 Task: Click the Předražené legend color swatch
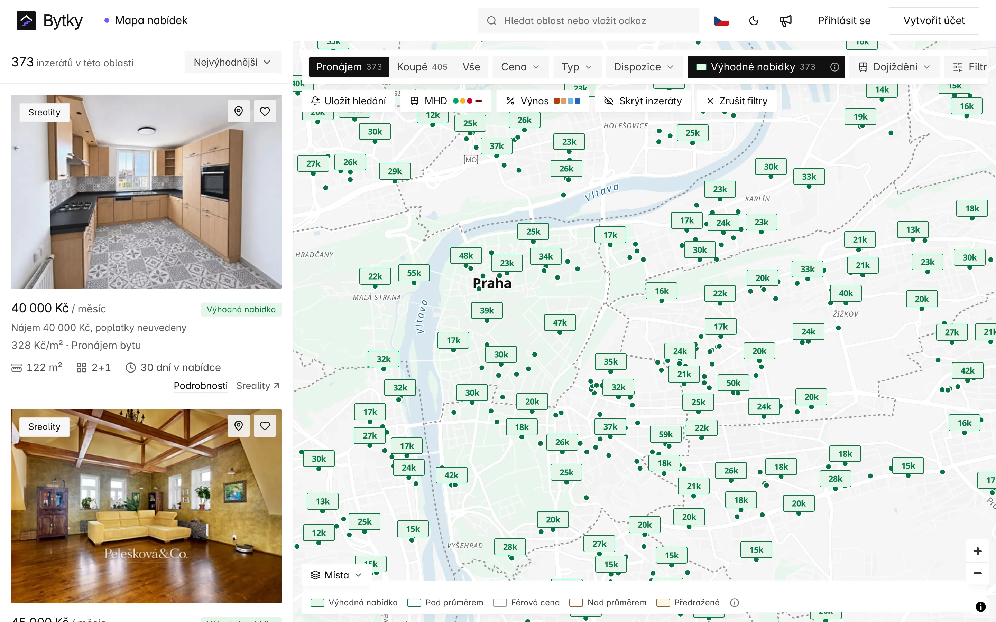[x=663, y=603]
